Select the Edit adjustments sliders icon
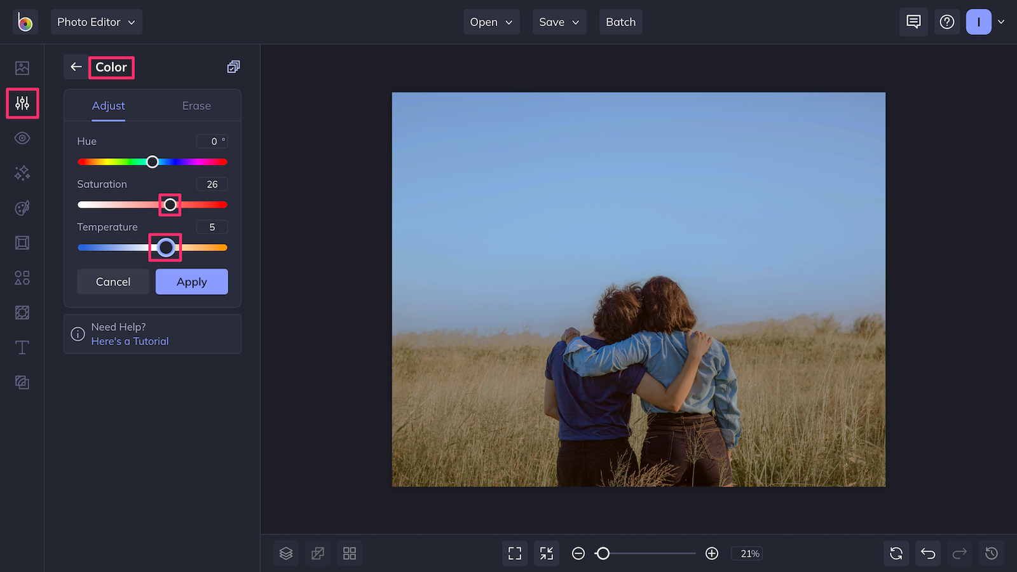This screenshot has width=1017, height=572. [22, 103]
